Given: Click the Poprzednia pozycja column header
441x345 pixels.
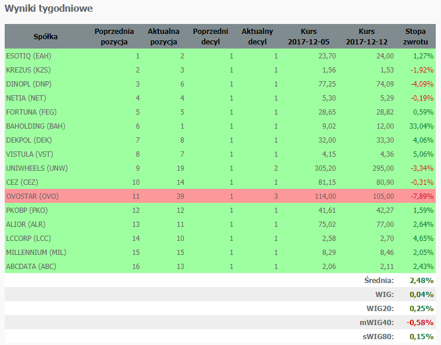Looking at the screenshot, I should pyautogui.click(x=114, y=36).
